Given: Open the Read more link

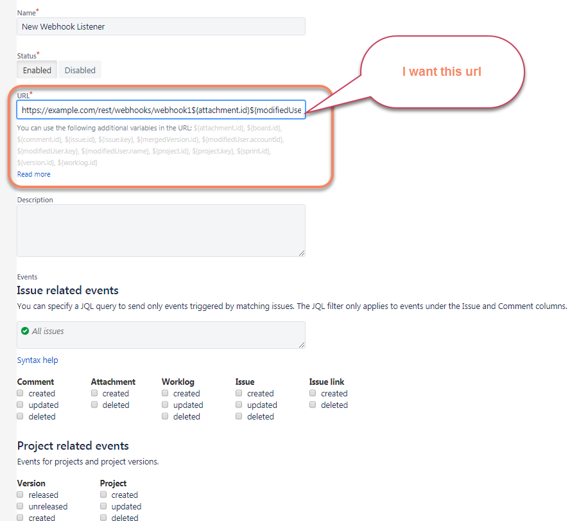Looking at the screenshot, I should (x=33, y=173).
